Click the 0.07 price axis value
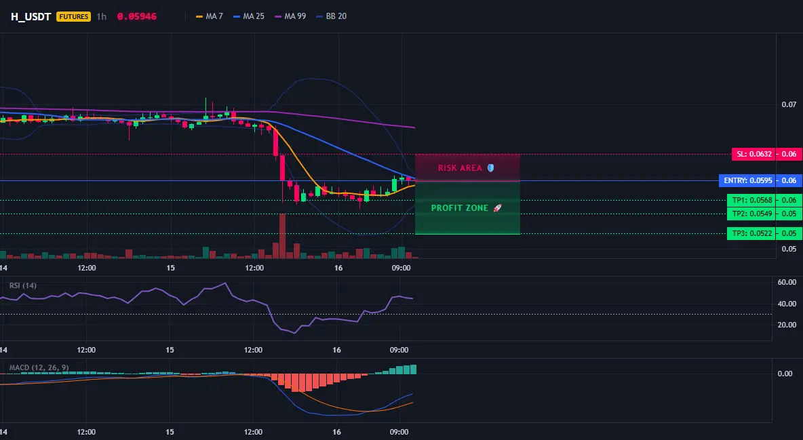803x440 pixels. coord(789,104)
